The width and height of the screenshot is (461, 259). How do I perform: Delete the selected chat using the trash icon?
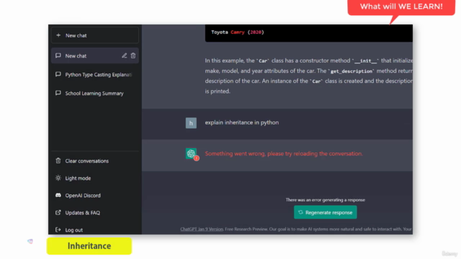(x=133, y=55)
